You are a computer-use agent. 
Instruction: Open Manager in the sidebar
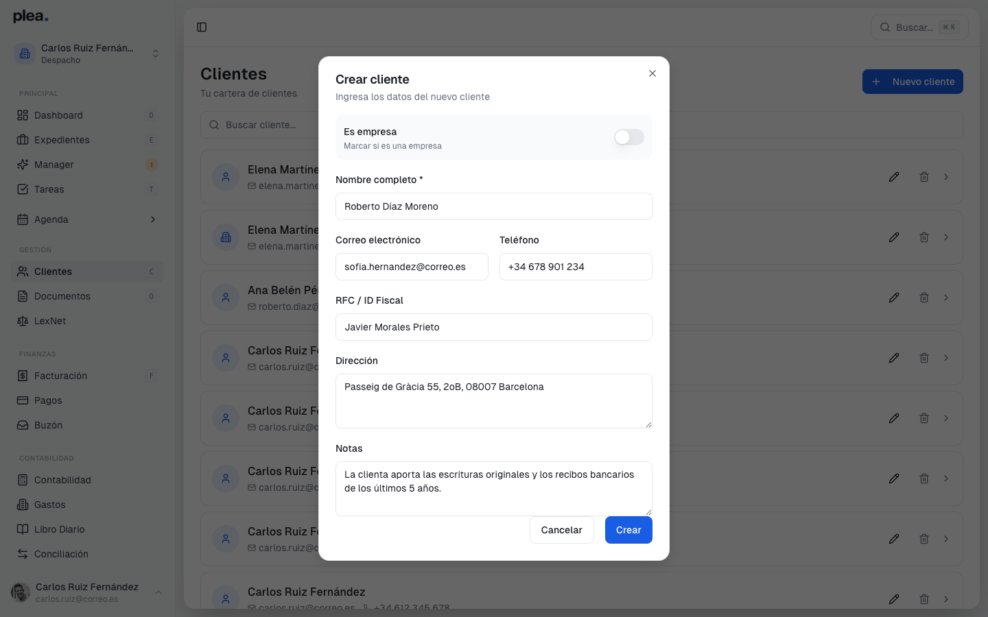pos(87,165)
